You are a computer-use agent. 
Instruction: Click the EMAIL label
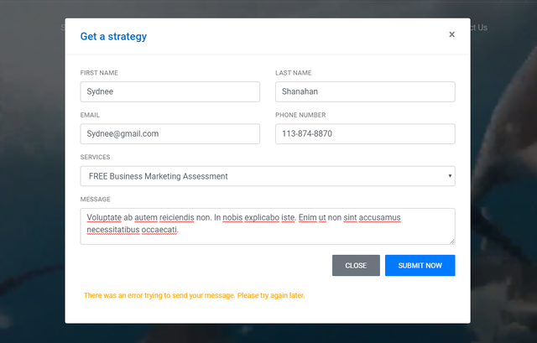pos(90,115)
